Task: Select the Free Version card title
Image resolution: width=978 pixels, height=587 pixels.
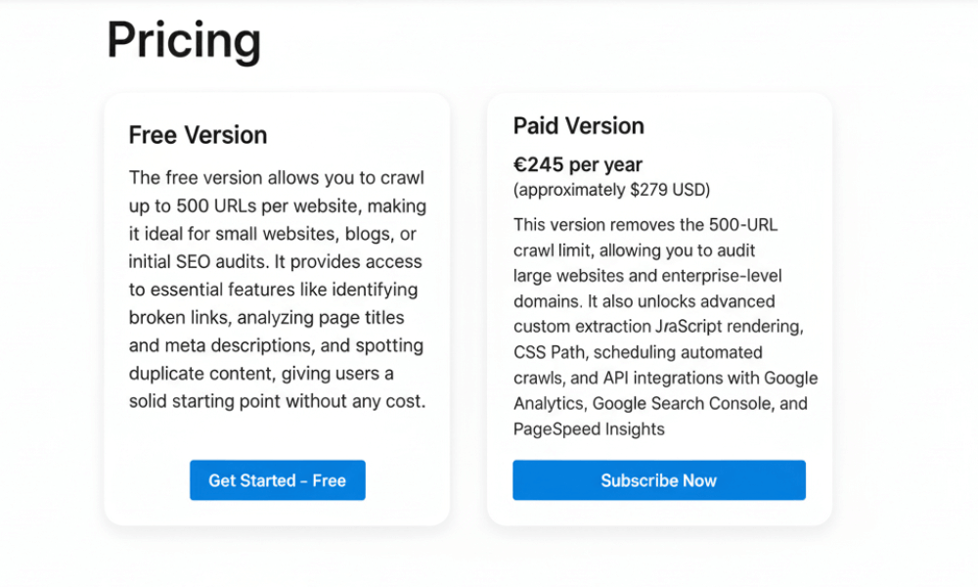Action: tap(198, 135)
